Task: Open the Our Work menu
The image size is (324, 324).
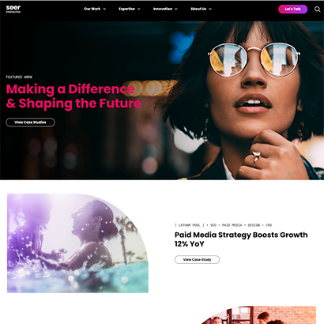Action: tap(92, 9)
